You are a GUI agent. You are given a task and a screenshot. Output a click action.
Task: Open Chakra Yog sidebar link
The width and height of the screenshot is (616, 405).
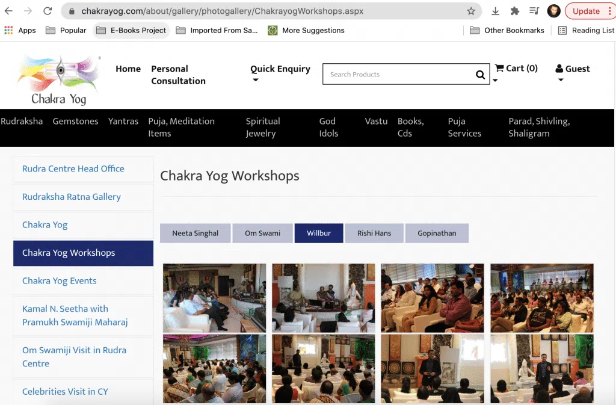coord(83,225)
